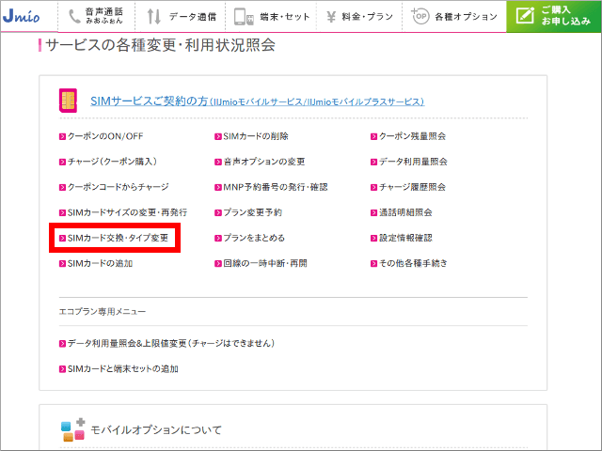Click the pink SIM card icon
This screenshot has width=602, height=451.
point(68,101)
